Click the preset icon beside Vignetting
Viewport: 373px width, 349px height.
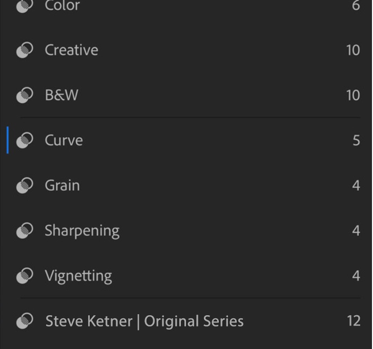pyautogui.click(x=25, y=276)
